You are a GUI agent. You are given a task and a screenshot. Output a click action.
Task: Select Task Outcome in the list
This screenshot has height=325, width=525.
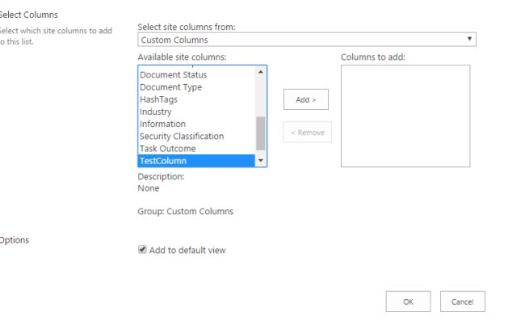click(x=196, y=149)
